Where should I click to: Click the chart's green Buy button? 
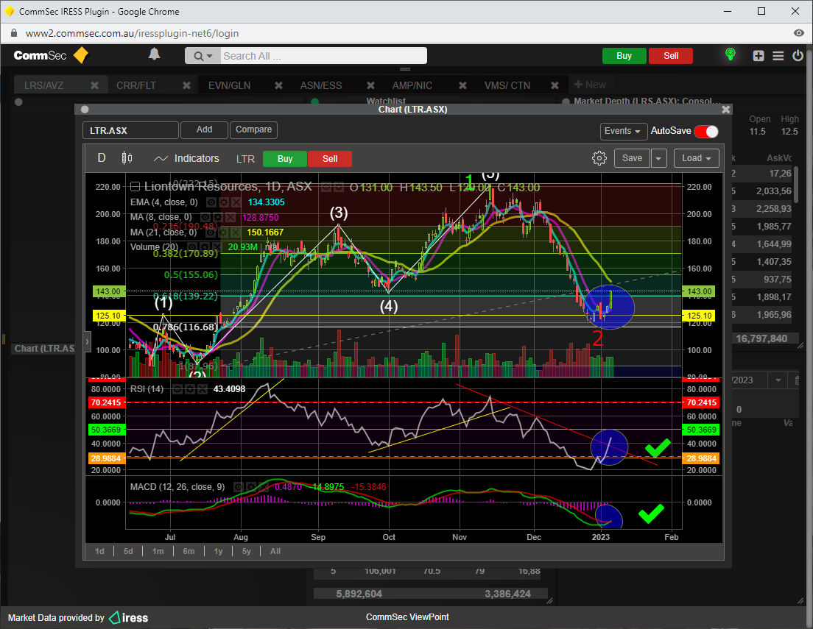pos(285,159)
